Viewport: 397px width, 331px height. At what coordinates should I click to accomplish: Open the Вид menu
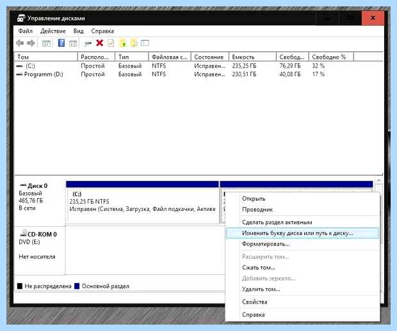click(79, 31)
